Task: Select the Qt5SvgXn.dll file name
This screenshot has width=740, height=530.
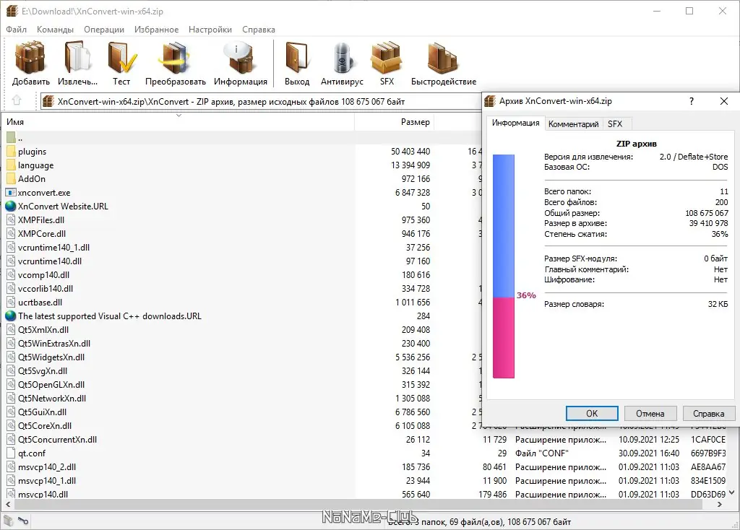Action: [43, 371]
